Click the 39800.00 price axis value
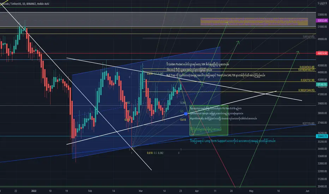This screenshot has height=194, width=329. [322, 104]
